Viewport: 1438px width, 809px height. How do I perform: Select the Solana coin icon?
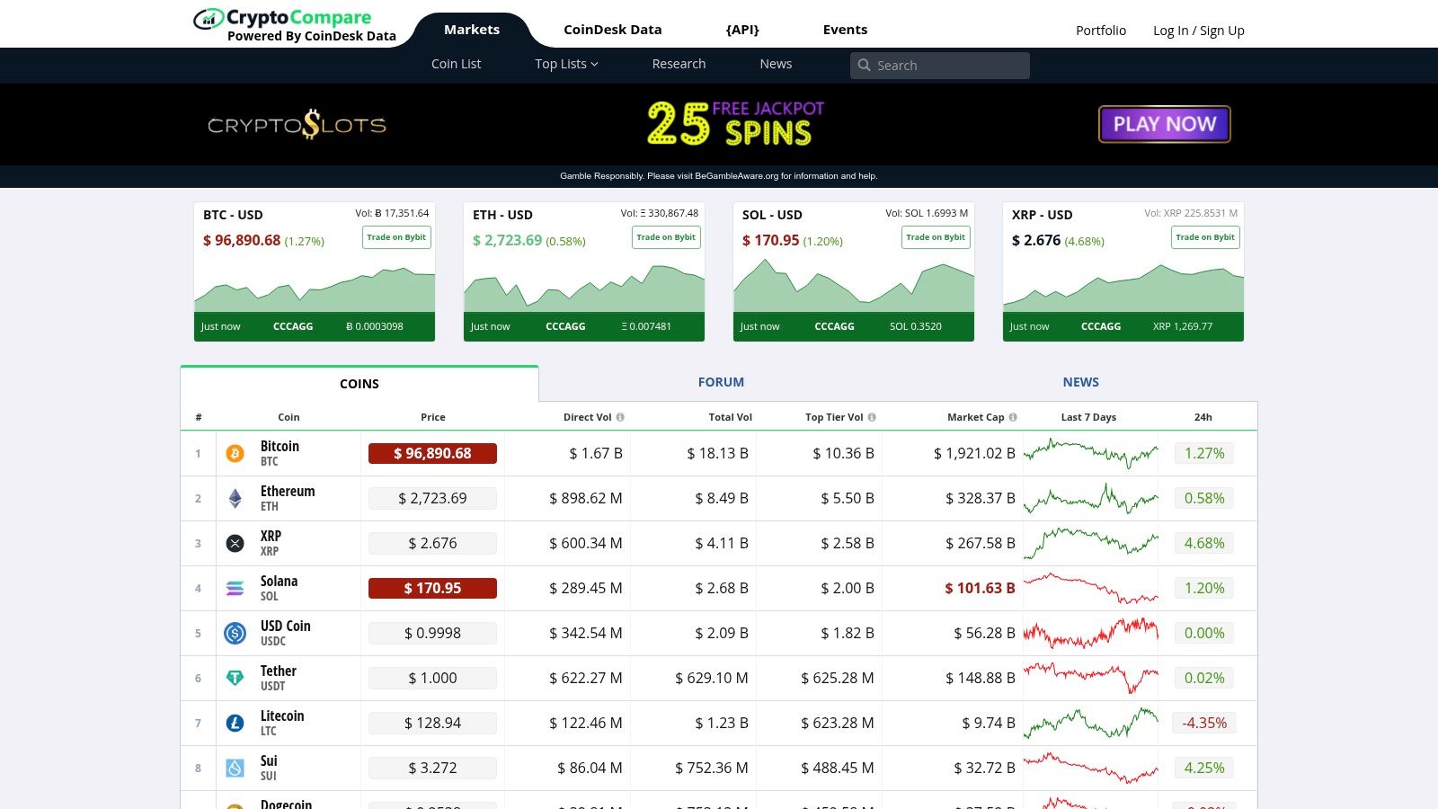coord(235,589)
